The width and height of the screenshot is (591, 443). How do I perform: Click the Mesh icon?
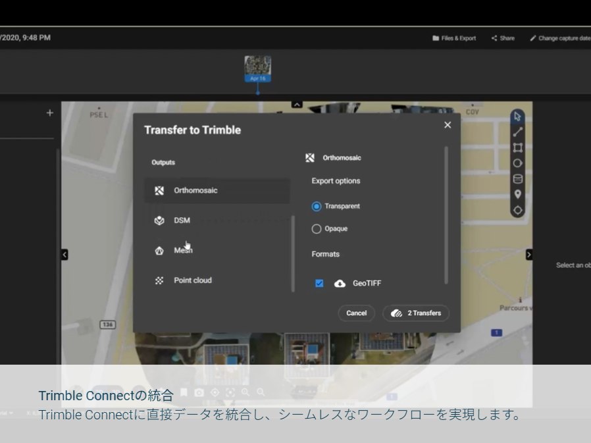click(159, 250)
